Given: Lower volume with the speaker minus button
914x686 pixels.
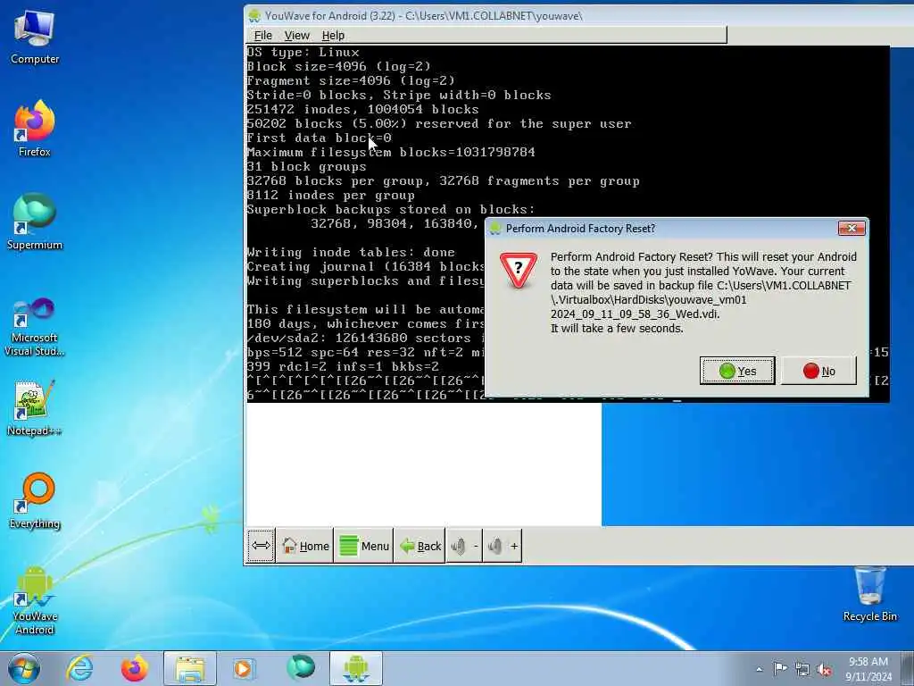Looking at the screenshot, I should (464, 546).
